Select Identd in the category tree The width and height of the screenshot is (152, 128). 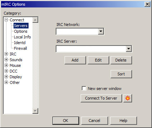tap(20, 43)
